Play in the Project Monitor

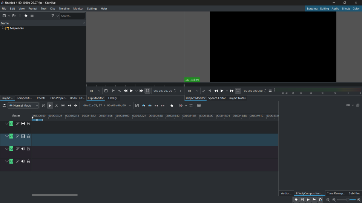[x=222, y=91]
